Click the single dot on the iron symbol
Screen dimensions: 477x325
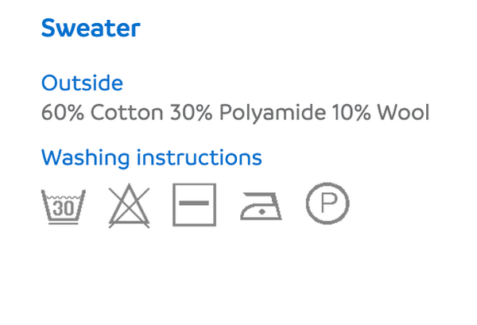(262, 211)
